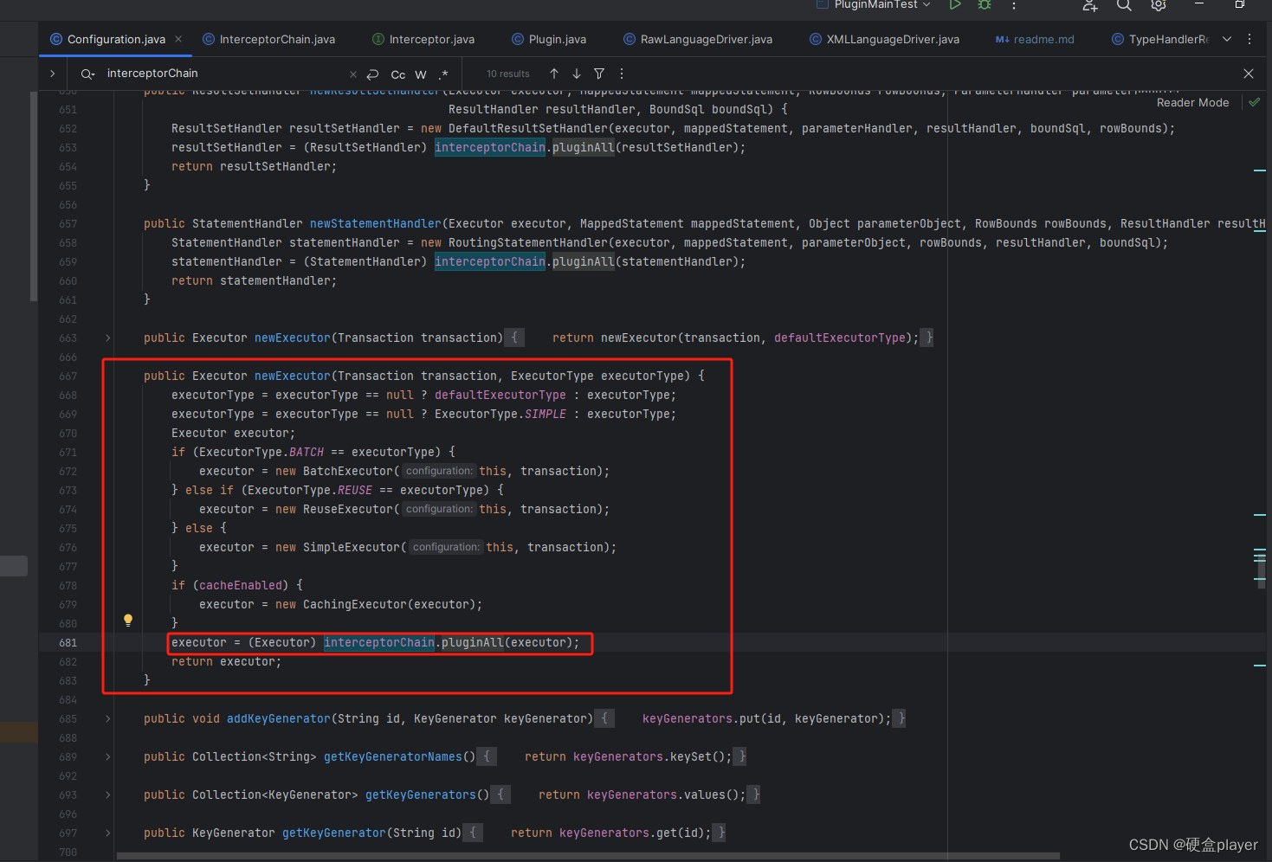Click SimpleExecutor on line 676

click(x=352, y=547)
